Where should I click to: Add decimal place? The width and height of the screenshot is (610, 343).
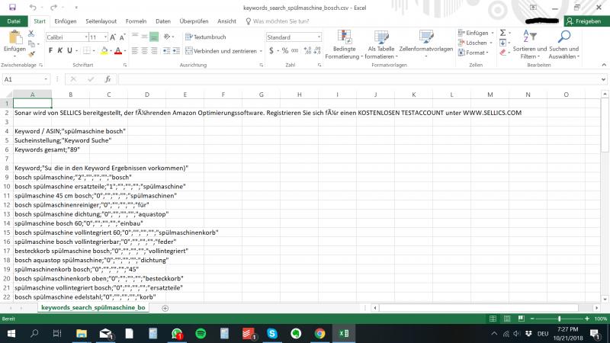tap(307, 50)
